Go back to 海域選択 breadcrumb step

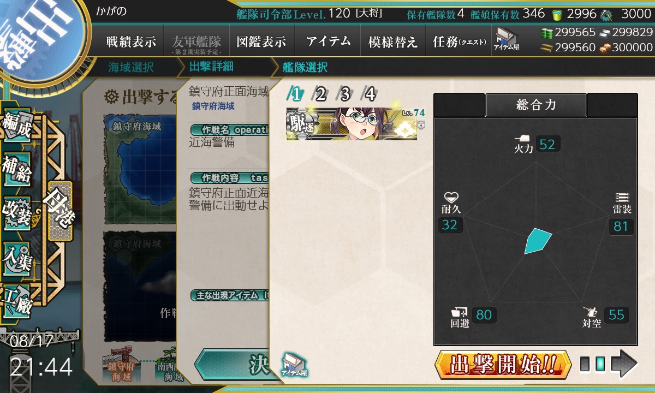131,68
